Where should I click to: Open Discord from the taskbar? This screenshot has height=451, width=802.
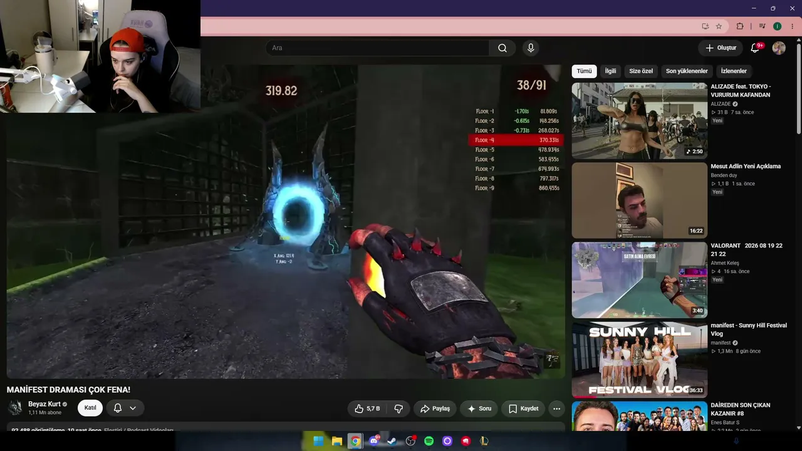pos(374,441)
